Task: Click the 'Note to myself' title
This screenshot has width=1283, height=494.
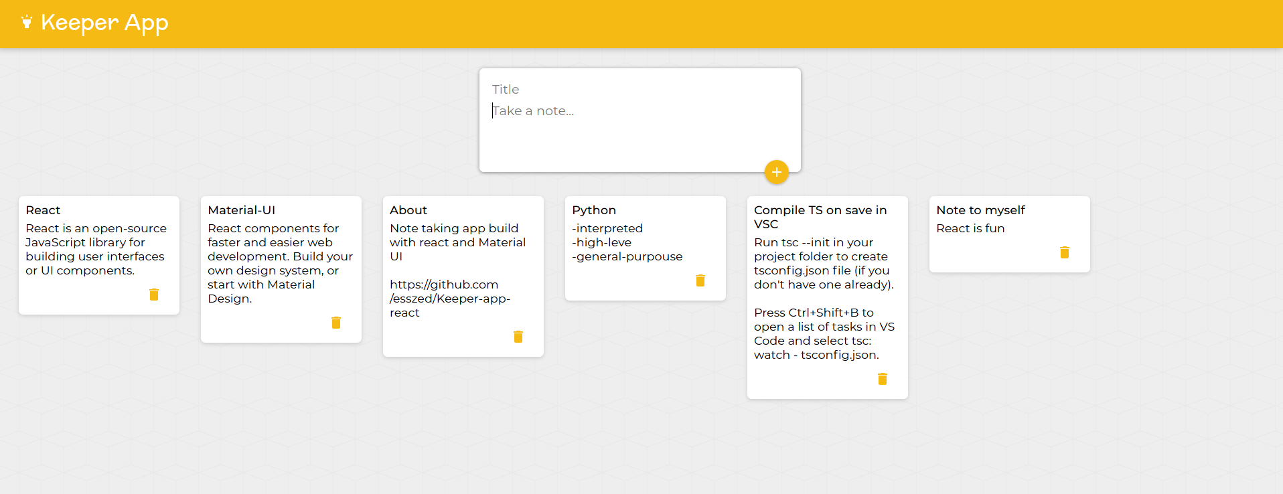Action: (980, 210)
